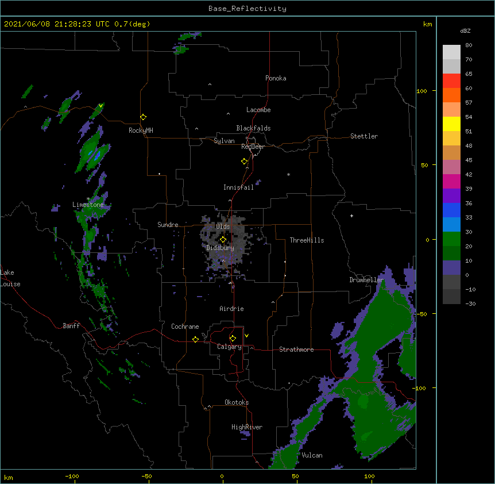Image resolution: width=495 pixels, height=484 pixels.
Task: Click the RockyMH label
Action: coord(141,130)
